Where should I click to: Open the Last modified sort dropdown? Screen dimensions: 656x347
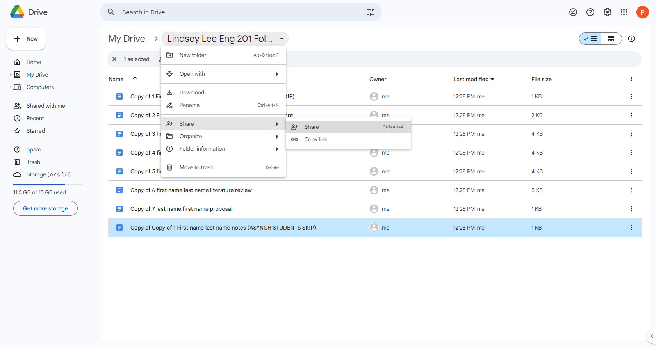tap(474, 79)
